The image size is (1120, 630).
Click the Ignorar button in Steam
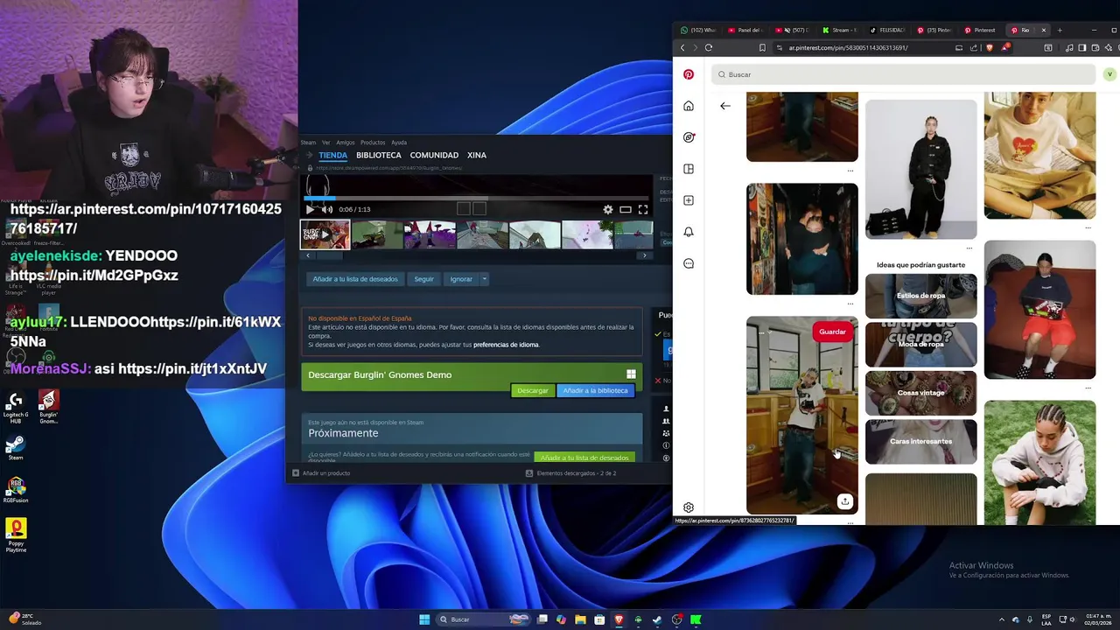click(x=461, y=279)
